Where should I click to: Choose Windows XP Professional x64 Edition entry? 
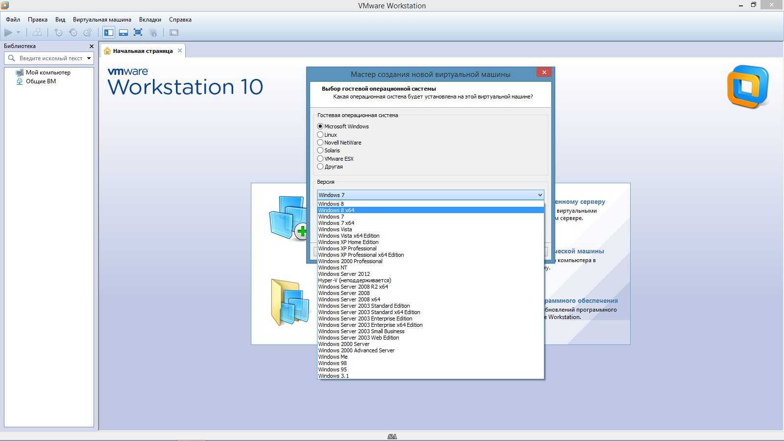(430, 255)
